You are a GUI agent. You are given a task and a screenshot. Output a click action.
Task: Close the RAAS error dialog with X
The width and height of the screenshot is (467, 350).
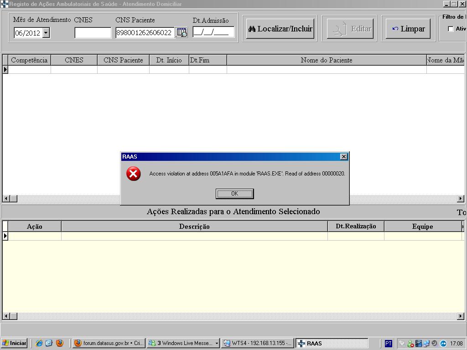pyautogui.click(x=344, y=157)
